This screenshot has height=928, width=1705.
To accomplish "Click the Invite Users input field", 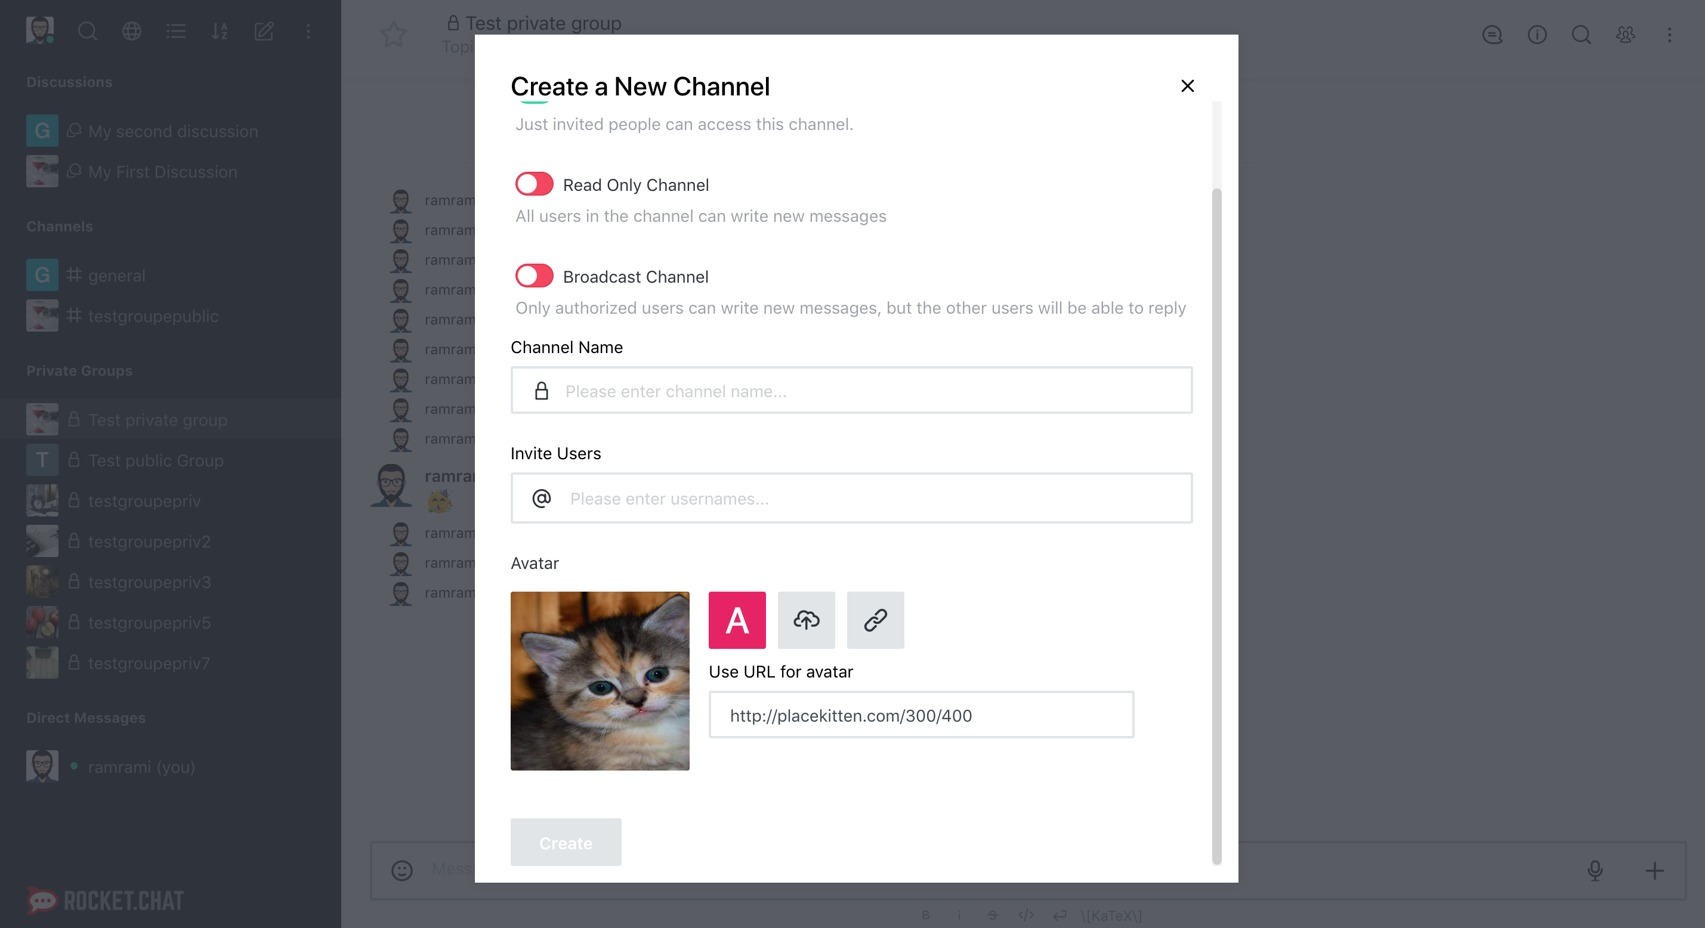I will coord(851,498).
